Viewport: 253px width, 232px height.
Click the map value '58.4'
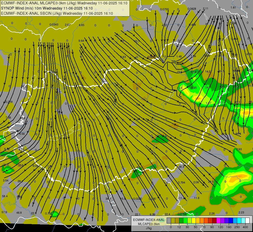5,196
